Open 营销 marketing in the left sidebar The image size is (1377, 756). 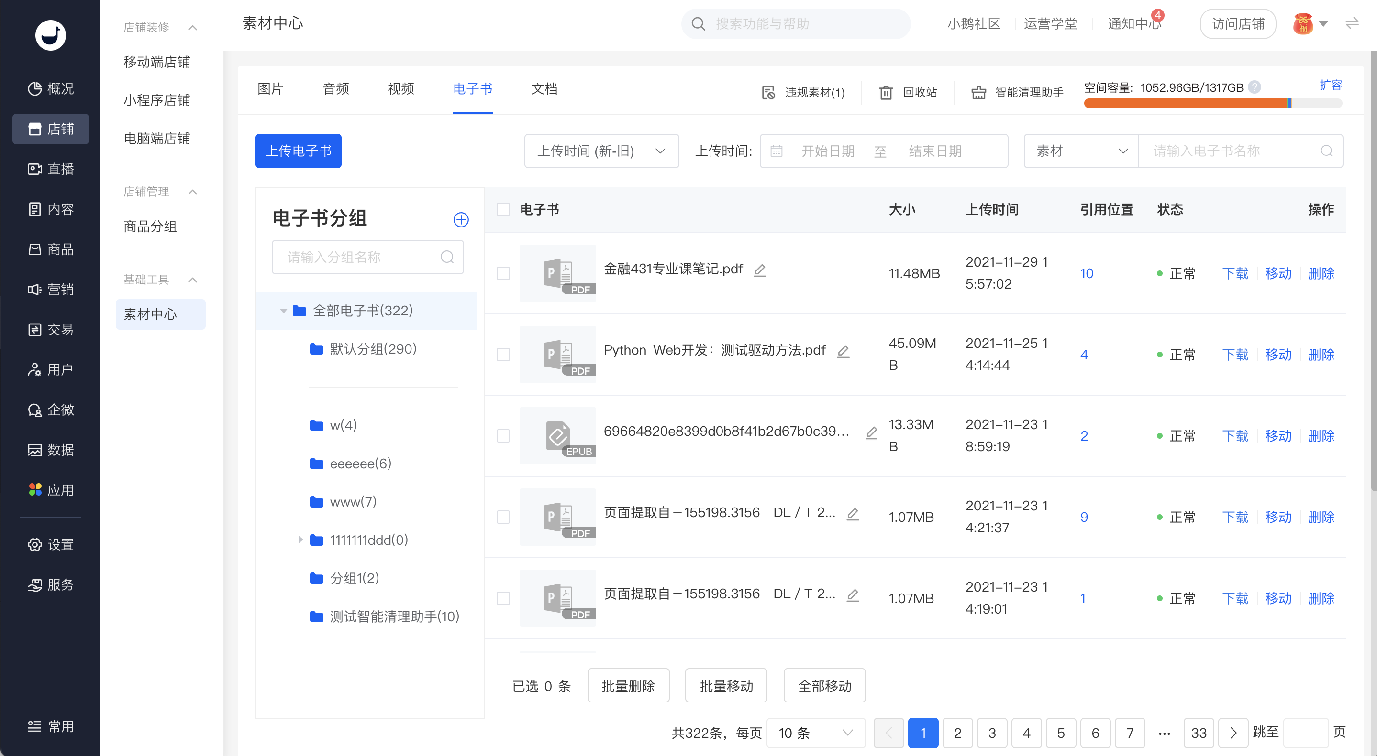[51, 290]
